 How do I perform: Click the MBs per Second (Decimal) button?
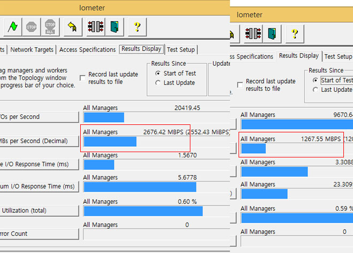pos(39,141)
